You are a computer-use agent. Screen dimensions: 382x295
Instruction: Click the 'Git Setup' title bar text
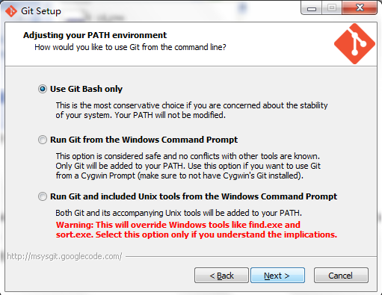pyautogui.click(x=41, y=11)
